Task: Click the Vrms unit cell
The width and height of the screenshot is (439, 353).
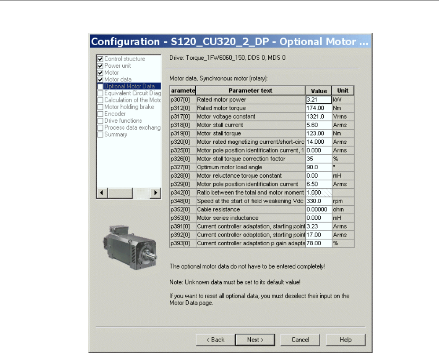Action: click(343, 116)
